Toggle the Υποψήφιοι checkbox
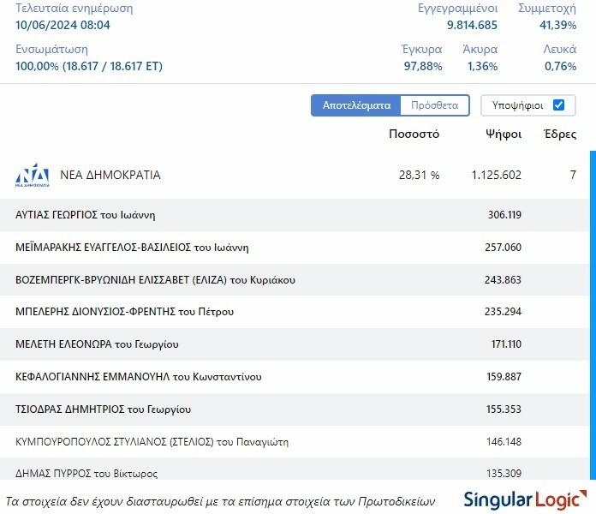This screenshot has height=514, width=596. click(x=558, y=105)
